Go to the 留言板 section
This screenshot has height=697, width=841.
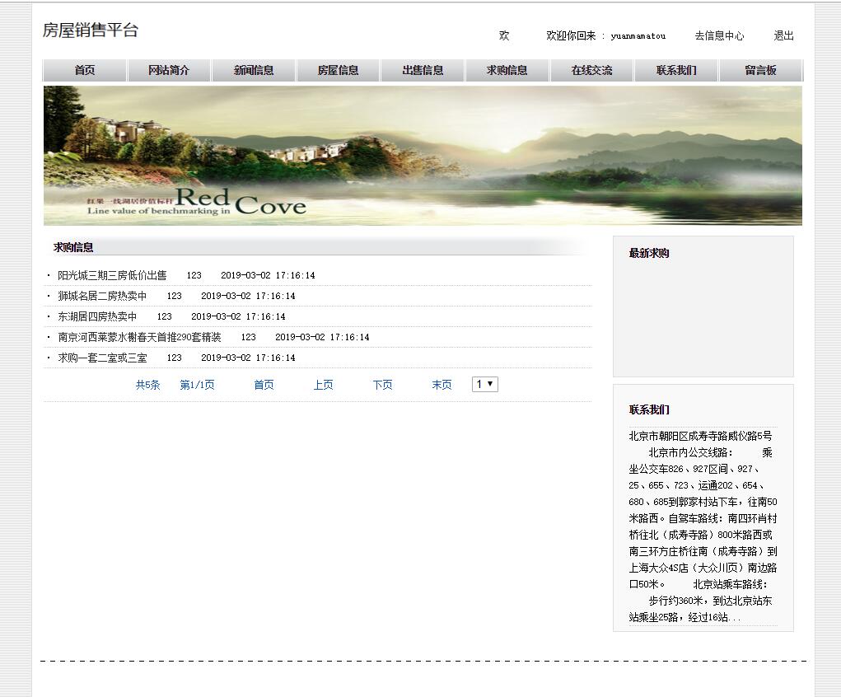click(x=760, y=70)
